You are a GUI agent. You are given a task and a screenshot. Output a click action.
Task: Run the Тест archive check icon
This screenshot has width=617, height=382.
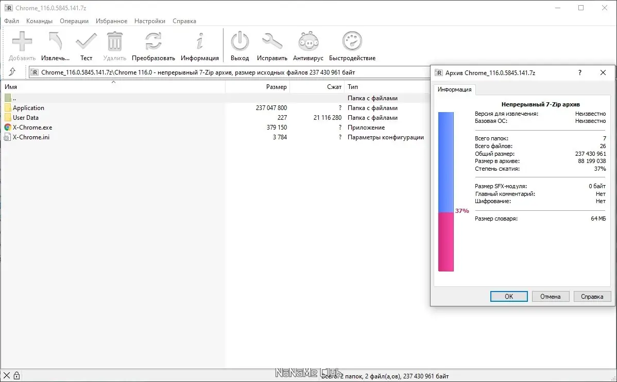86,41
